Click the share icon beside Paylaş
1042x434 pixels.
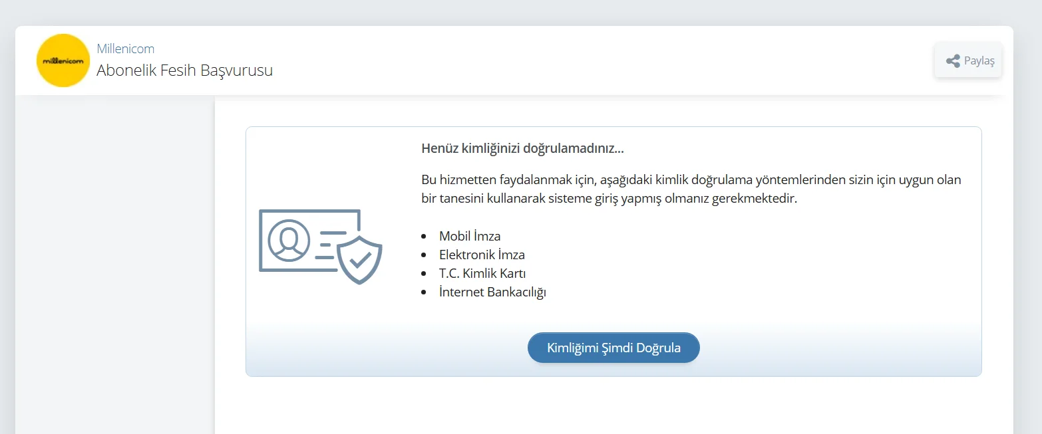pos(952,60)
